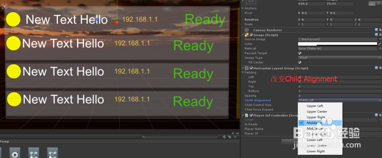Click the Source Image Background field
This screenshot has width=382, height=158.
(x=337, y=39)
